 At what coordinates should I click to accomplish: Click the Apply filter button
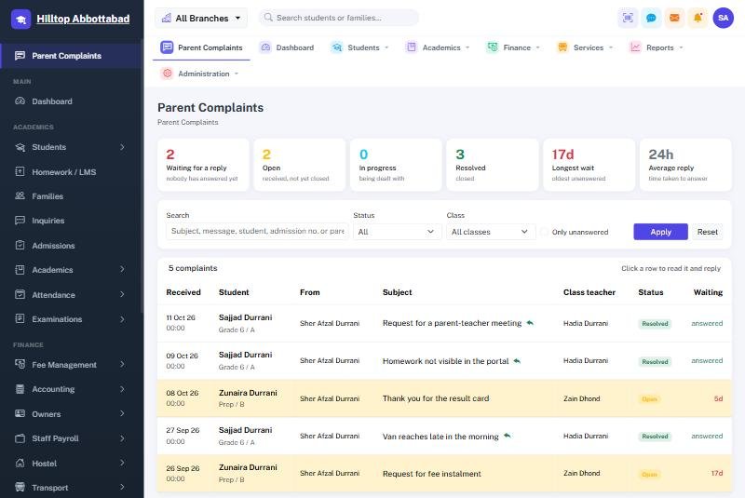click(x=660, y=232)
